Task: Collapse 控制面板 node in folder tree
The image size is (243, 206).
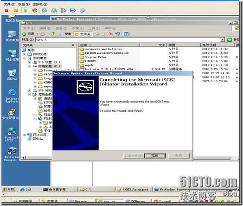Action: (x=30, y=94)
